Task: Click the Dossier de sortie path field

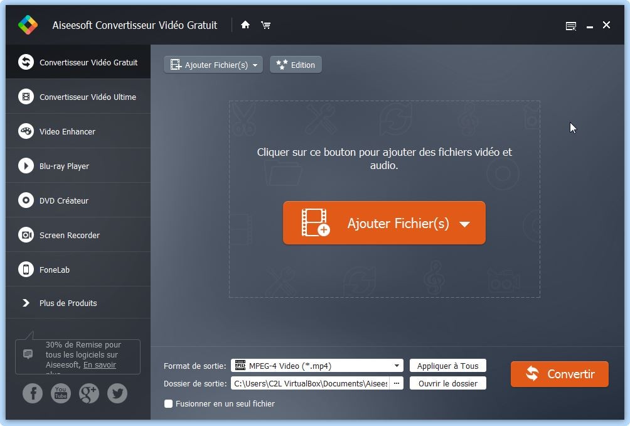Action: coord(310,383)
